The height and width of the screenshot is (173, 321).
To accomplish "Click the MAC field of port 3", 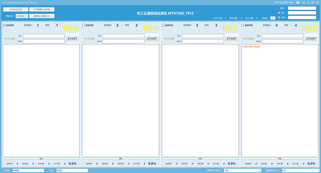I will coord(203,42).
